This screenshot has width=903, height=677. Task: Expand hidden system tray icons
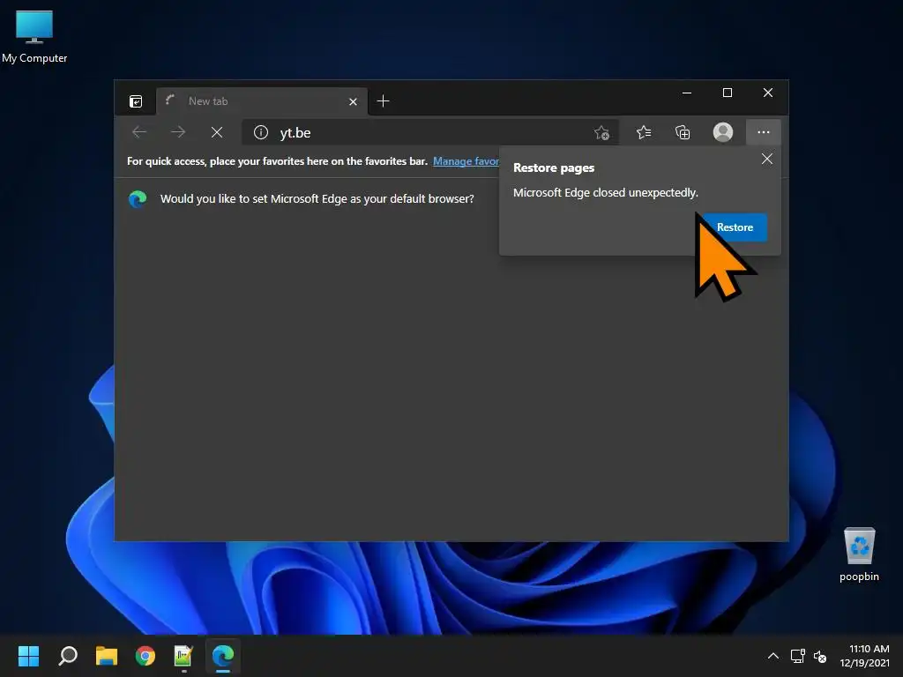773,656
